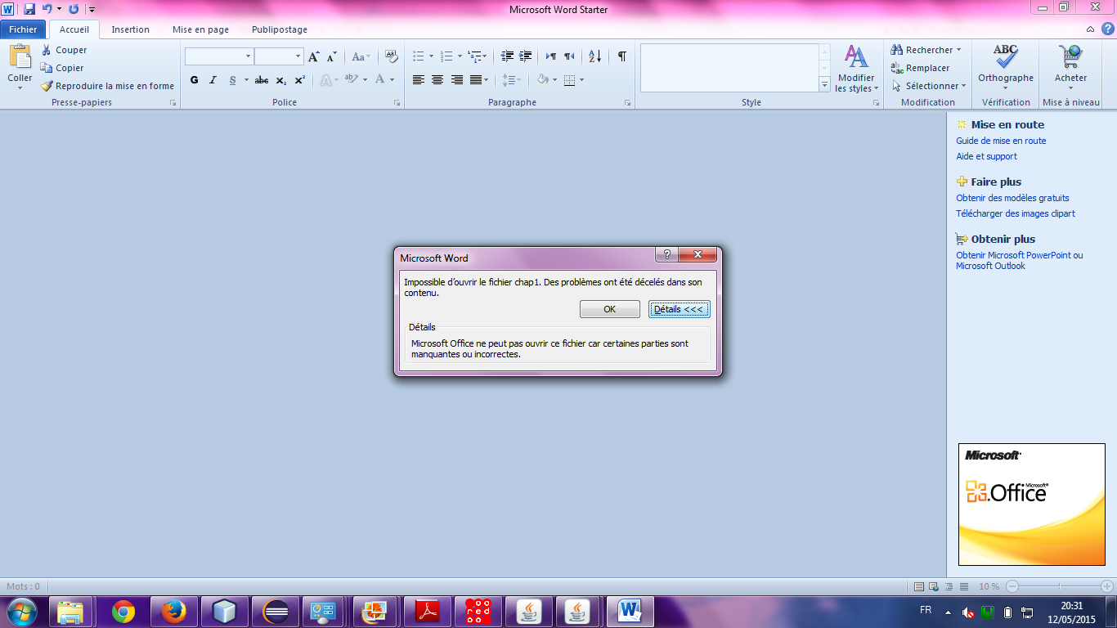The width and height of the screenshot is (1117, 628).
Task: Open the font size combo box
Action: click(x=279, y=56)
